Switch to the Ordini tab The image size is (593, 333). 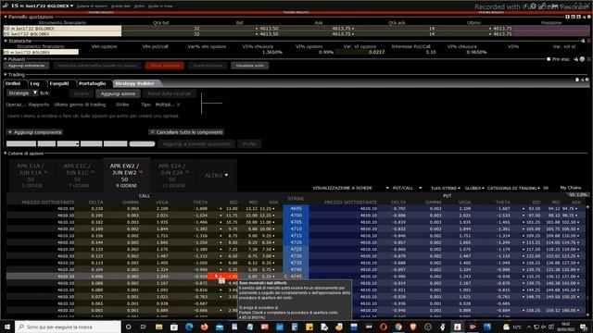[x=13, y=83]
